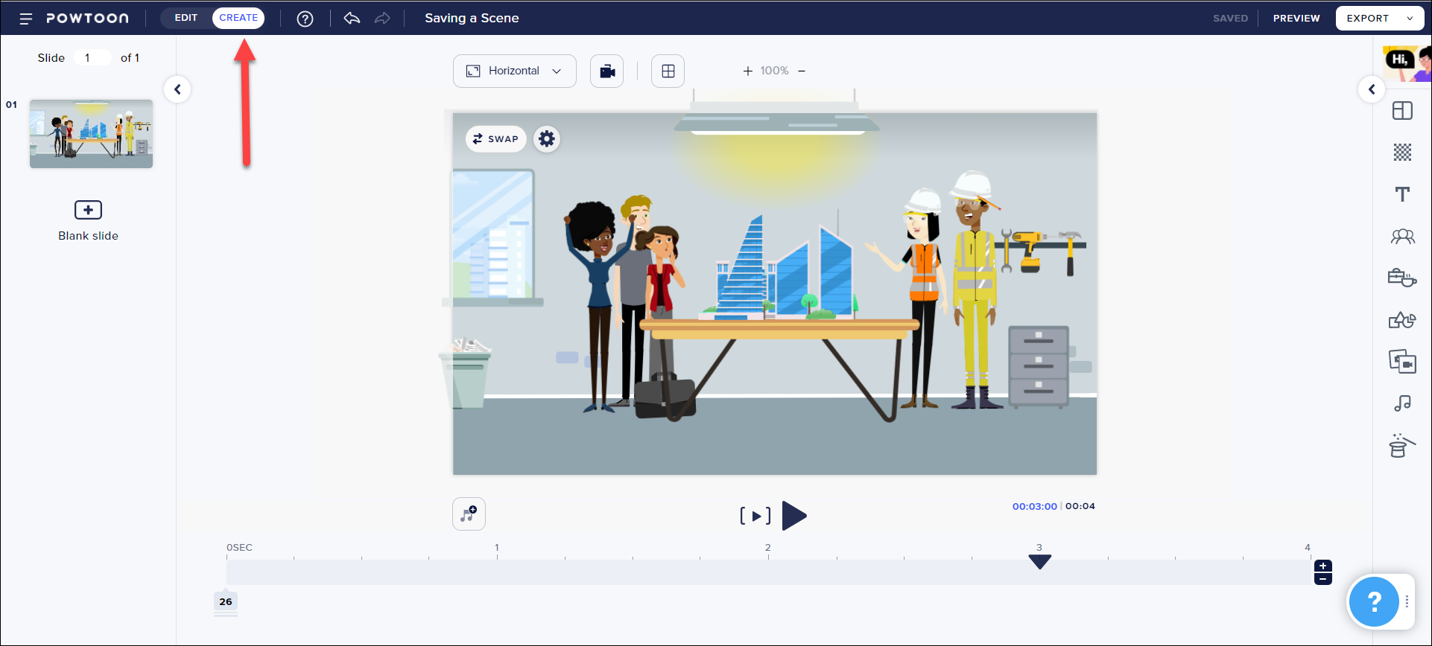Open the Characters panel icon
Viewport: 1432px width, 646px height.
point(1402,237)
